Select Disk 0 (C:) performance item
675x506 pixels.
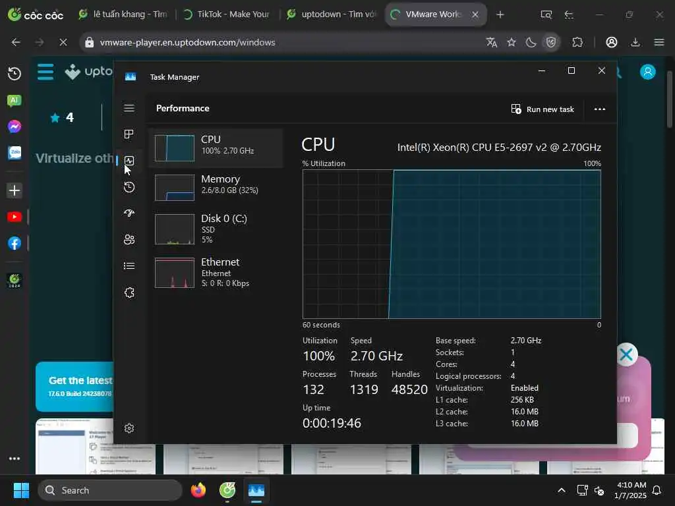click(216, 229)
